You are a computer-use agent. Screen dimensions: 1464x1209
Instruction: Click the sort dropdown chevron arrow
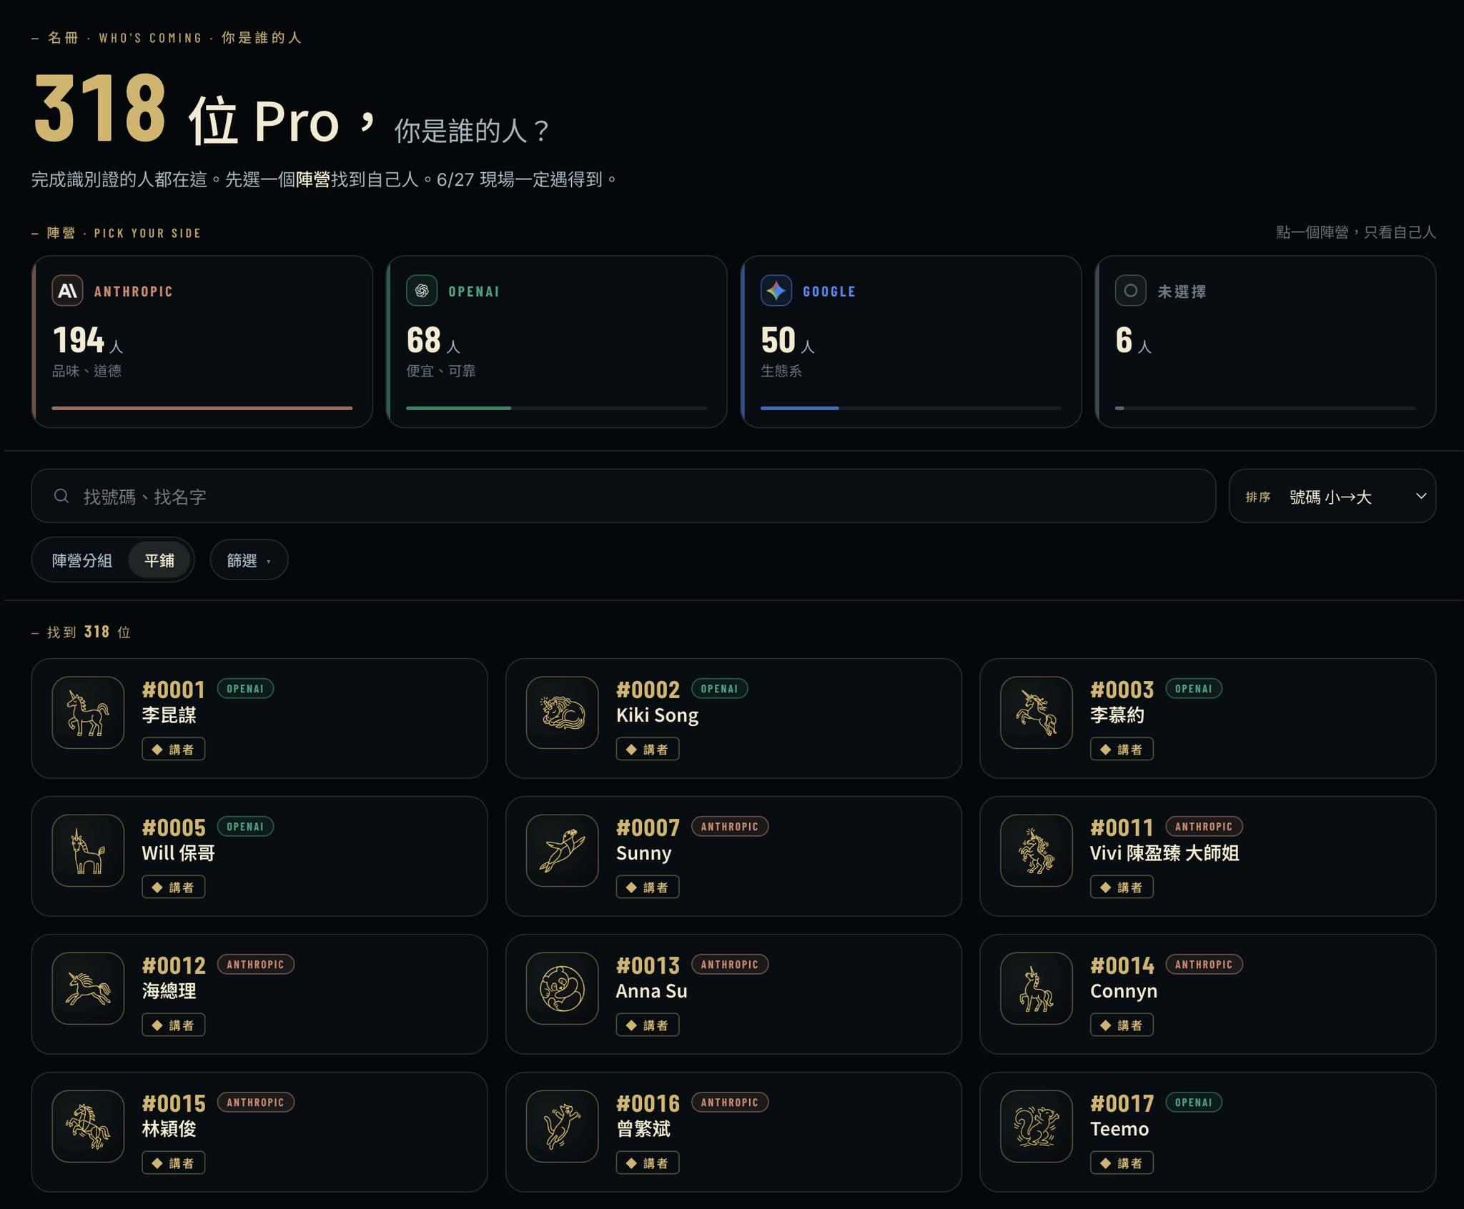[1421, 496]
